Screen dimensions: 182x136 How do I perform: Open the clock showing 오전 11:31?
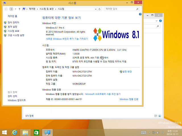click(x=173, y=133)
